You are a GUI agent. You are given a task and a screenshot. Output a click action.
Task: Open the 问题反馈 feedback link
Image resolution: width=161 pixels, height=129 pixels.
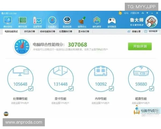pyautogui.click(x=135, y=13)
